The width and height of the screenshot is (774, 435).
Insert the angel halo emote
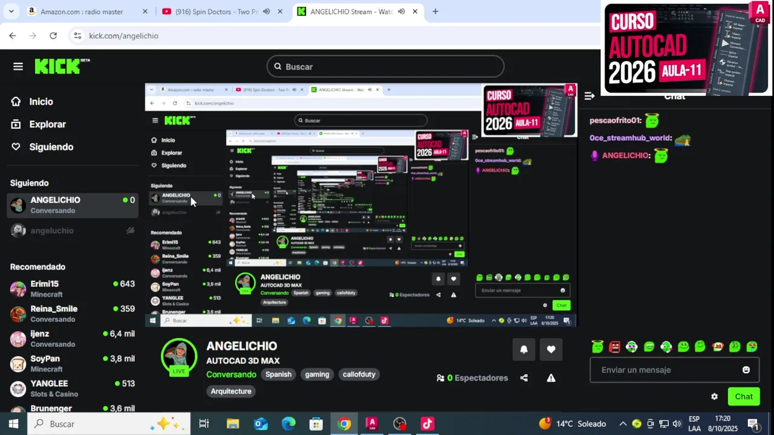[x=597, y=346]
